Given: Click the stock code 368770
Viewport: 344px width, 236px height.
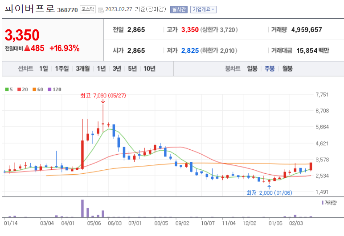Looking at the screenshot, I should (67, 10).
